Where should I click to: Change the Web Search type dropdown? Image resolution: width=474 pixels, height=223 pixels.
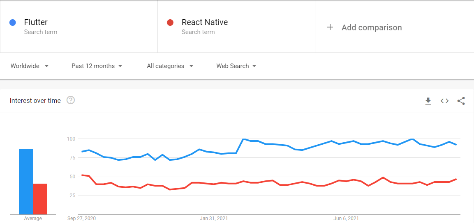pyautogui.click(x=236, y=66)
